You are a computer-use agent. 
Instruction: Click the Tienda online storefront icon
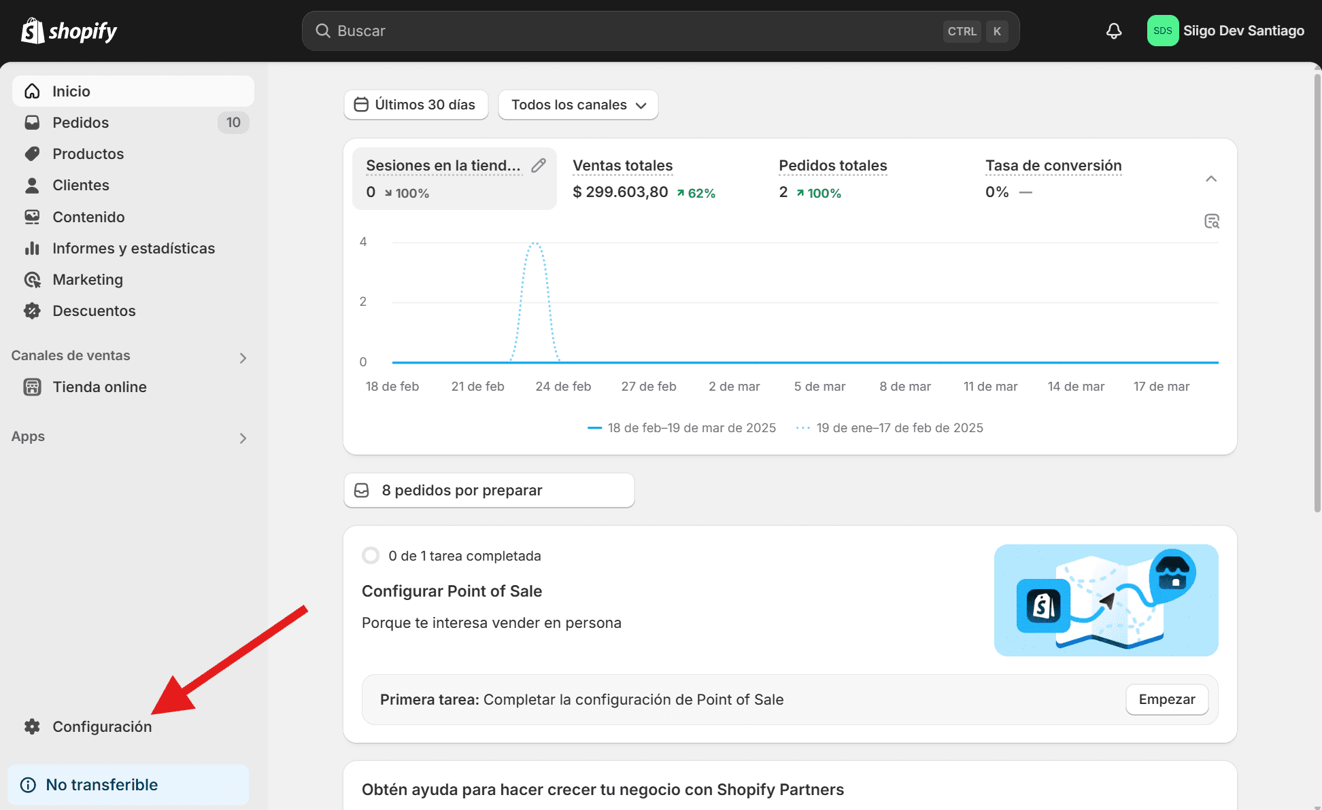[32, 387]
